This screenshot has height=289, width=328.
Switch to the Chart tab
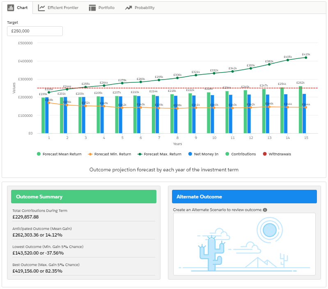18,8
